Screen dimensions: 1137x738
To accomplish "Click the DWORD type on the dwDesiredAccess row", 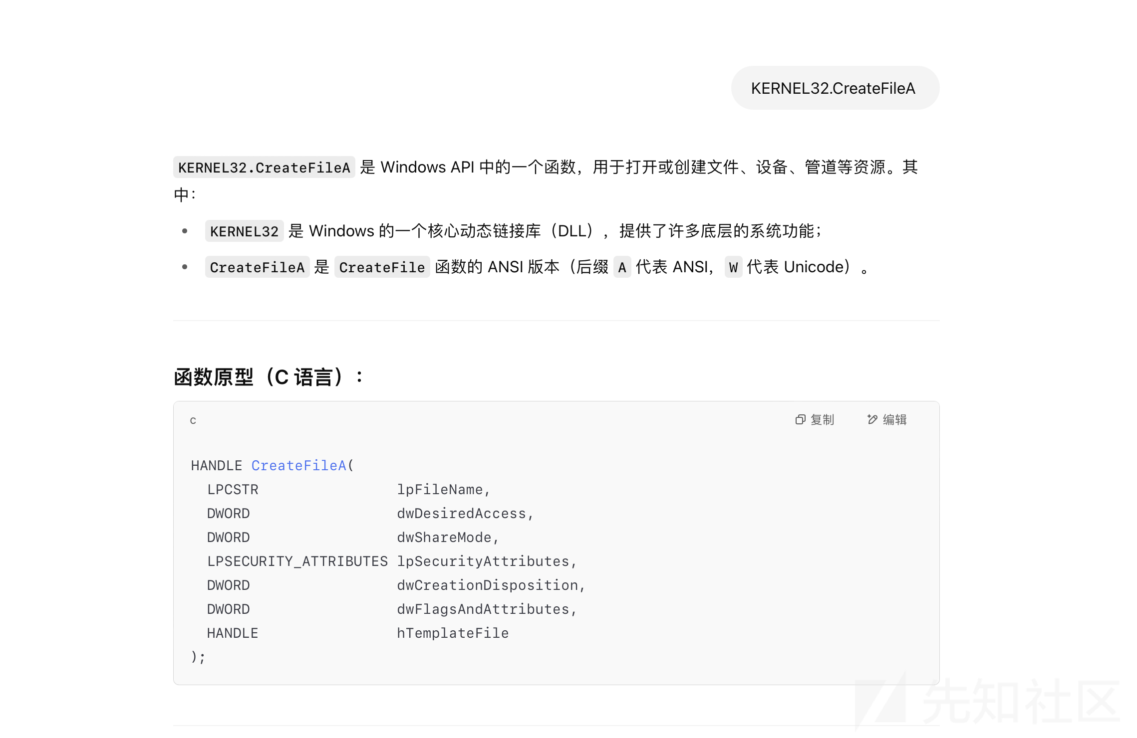I will pos(229,513).
